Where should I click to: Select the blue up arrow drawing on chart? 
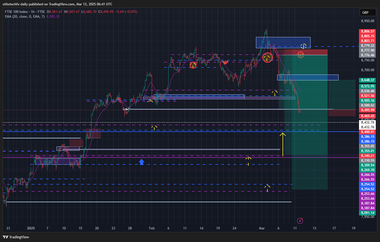pos(141,162)
